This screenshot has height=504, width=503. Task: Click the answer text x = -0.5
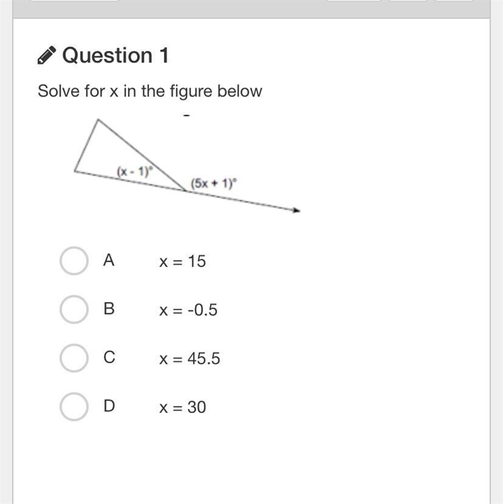[188, 310]
